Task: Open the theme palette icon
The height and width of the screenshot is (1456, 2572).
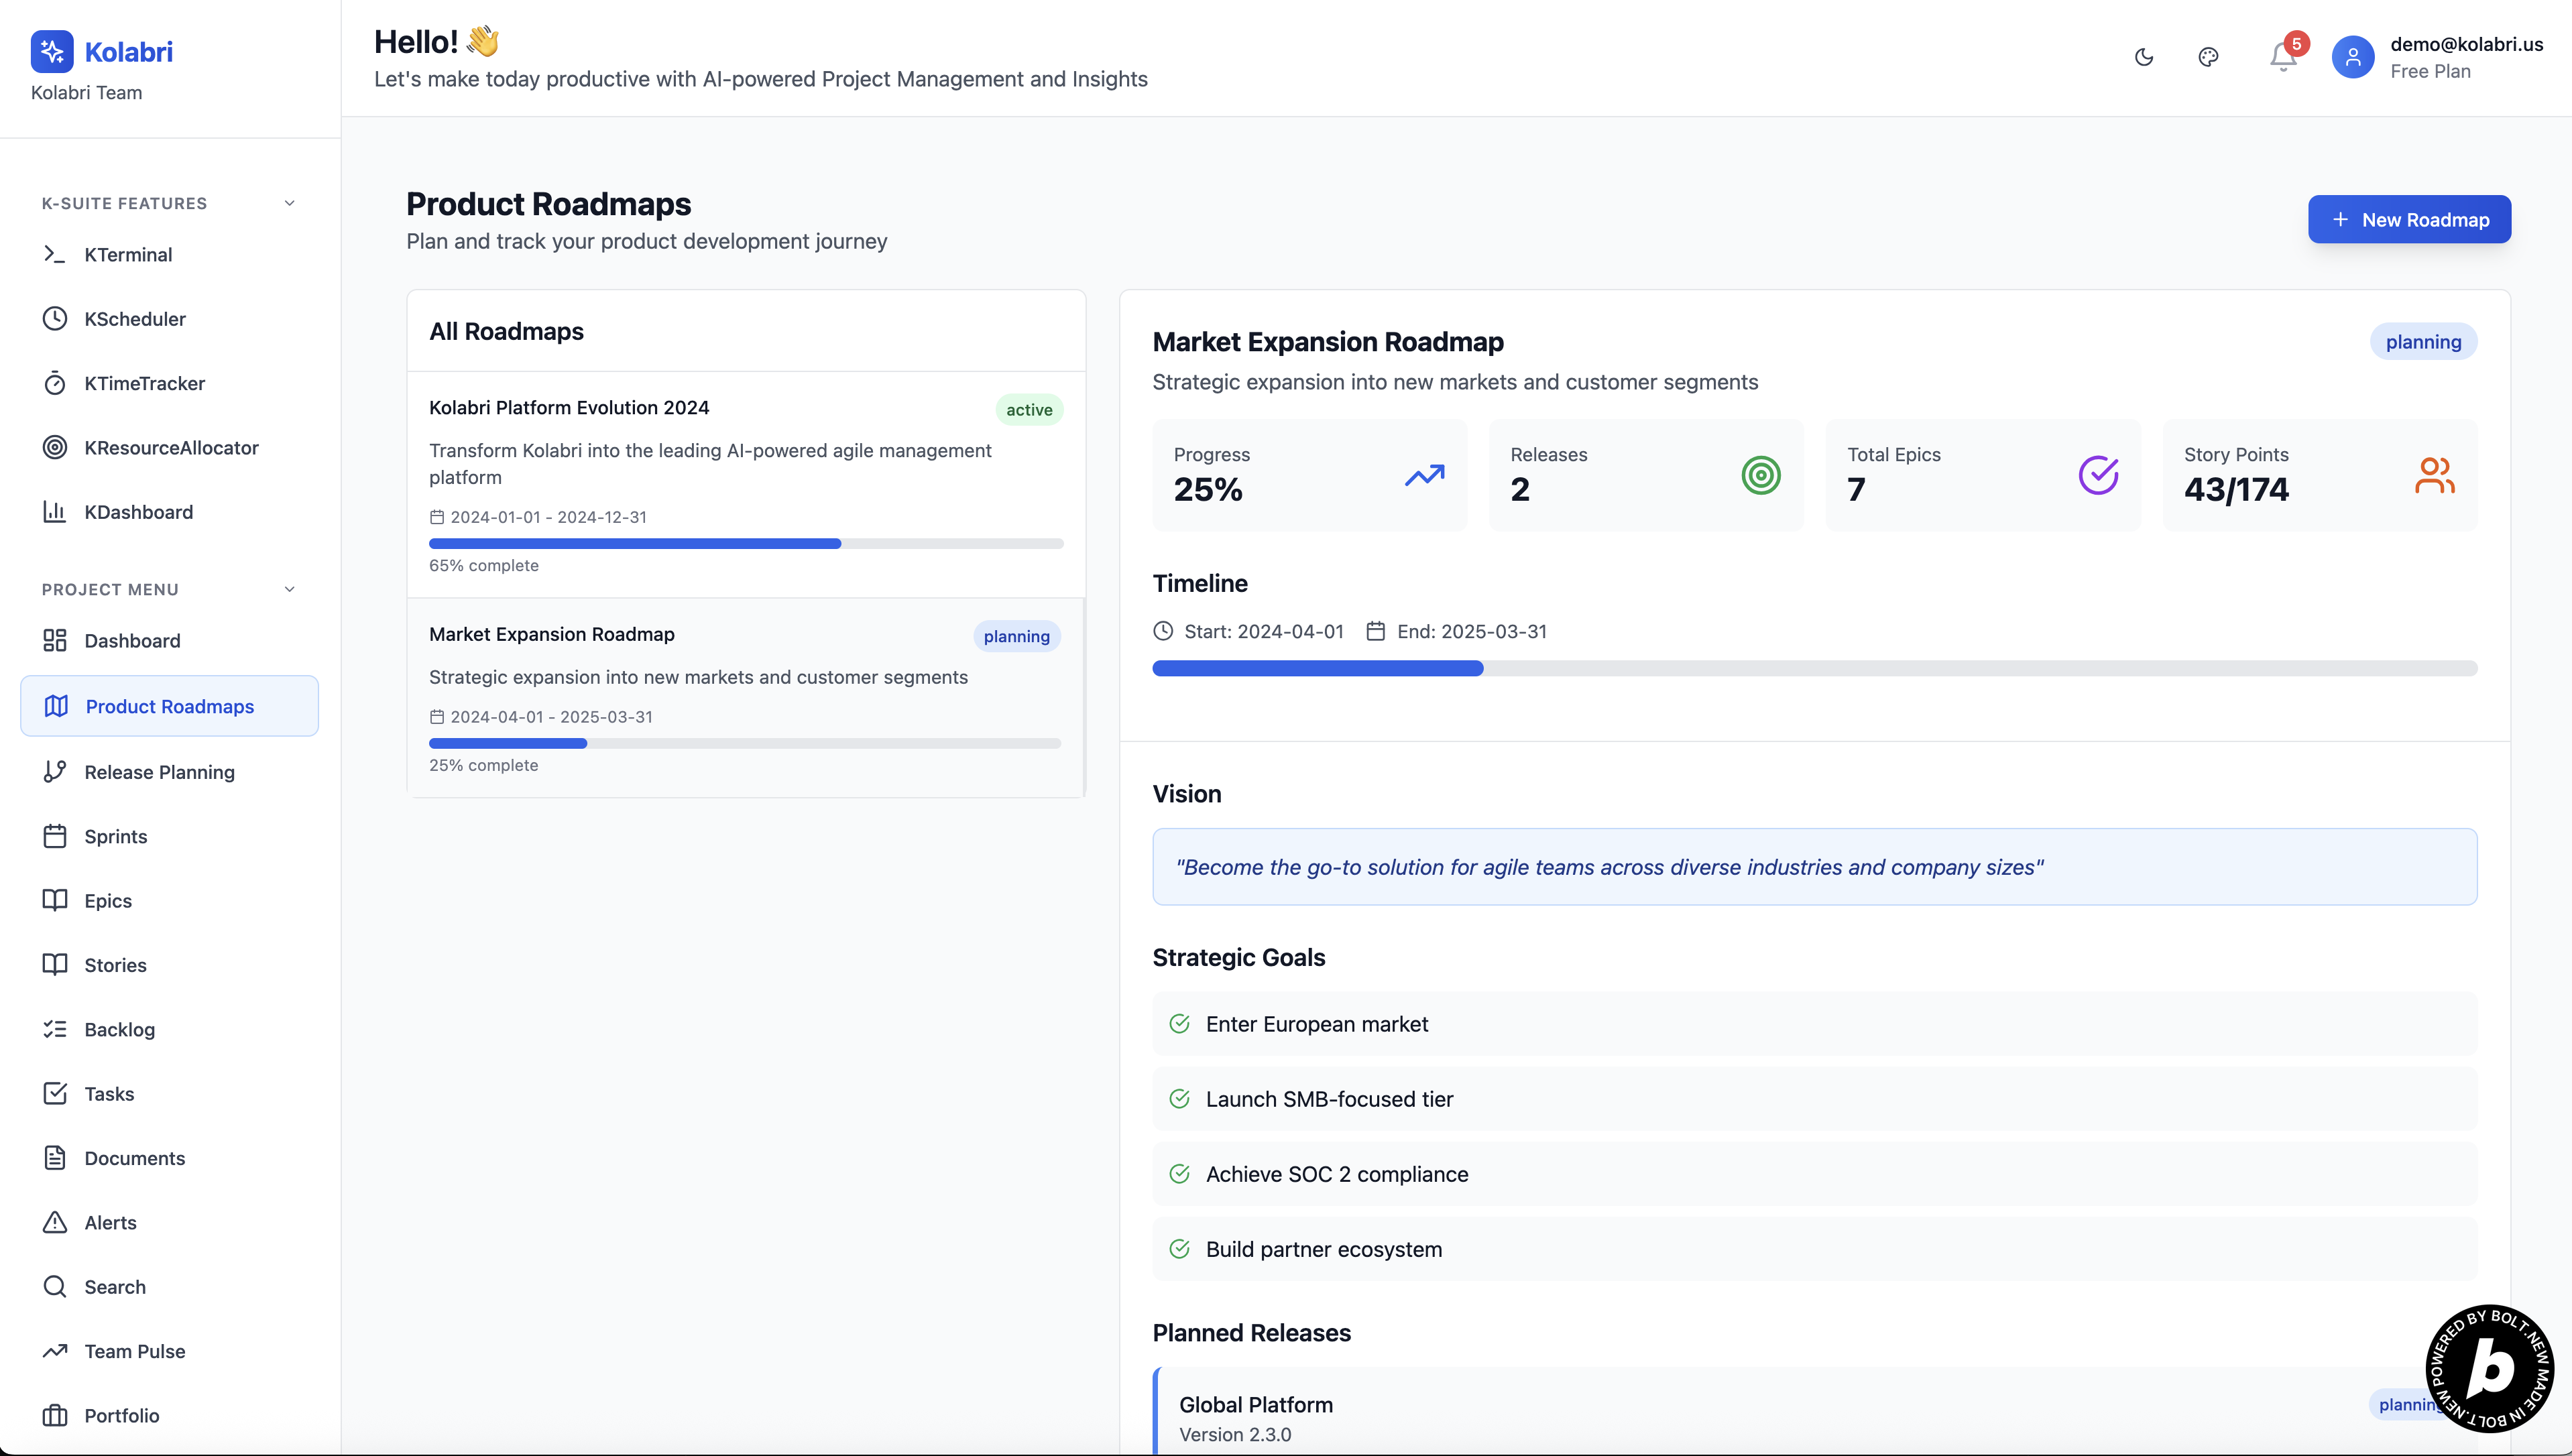Action: click(x=2208, y=57)
